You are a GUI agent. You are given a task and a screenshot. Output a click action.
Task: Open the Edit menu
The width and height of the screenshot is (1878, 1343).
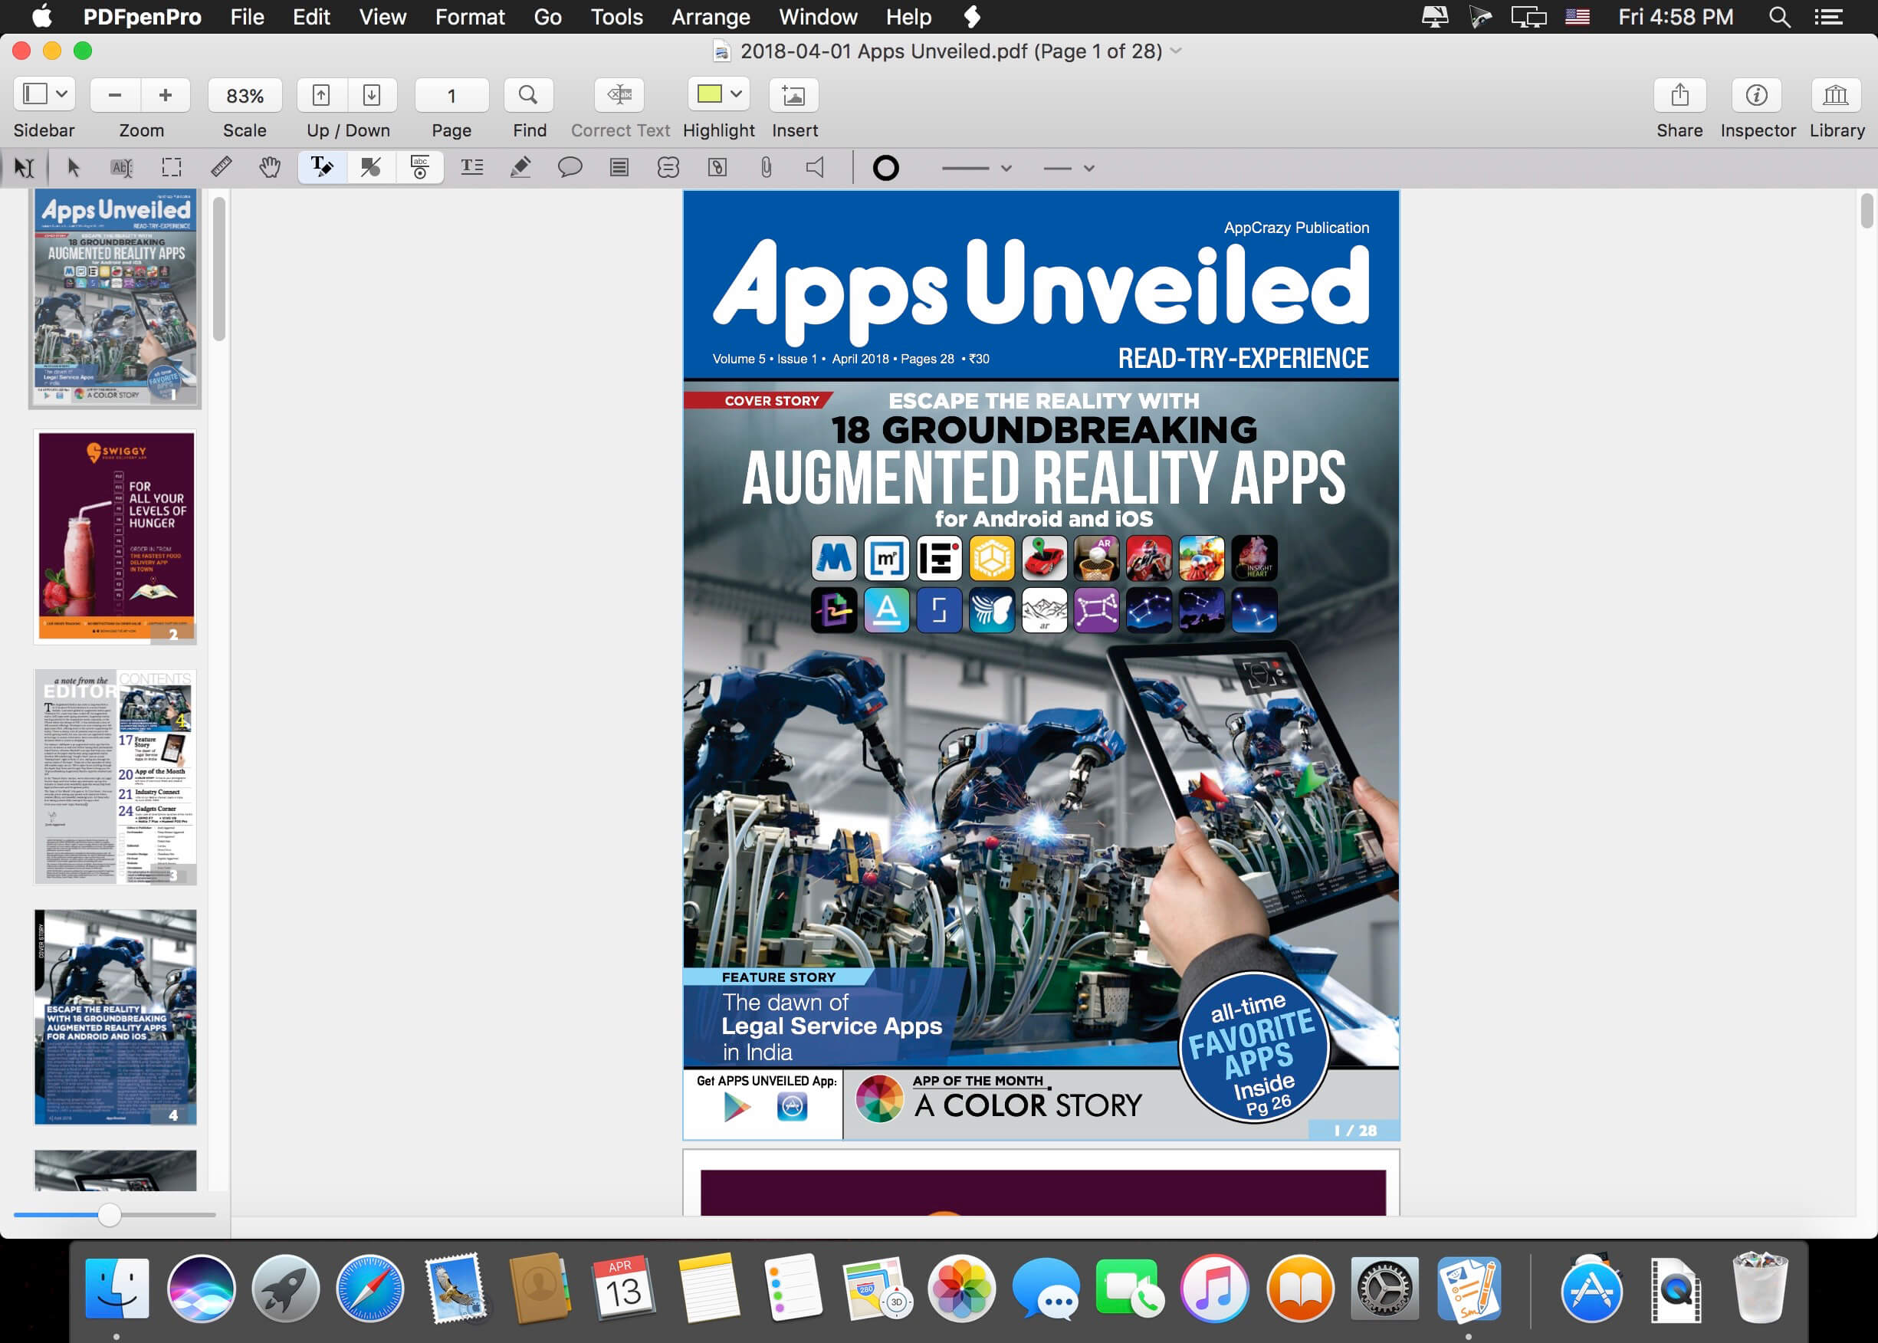point(312,17)
